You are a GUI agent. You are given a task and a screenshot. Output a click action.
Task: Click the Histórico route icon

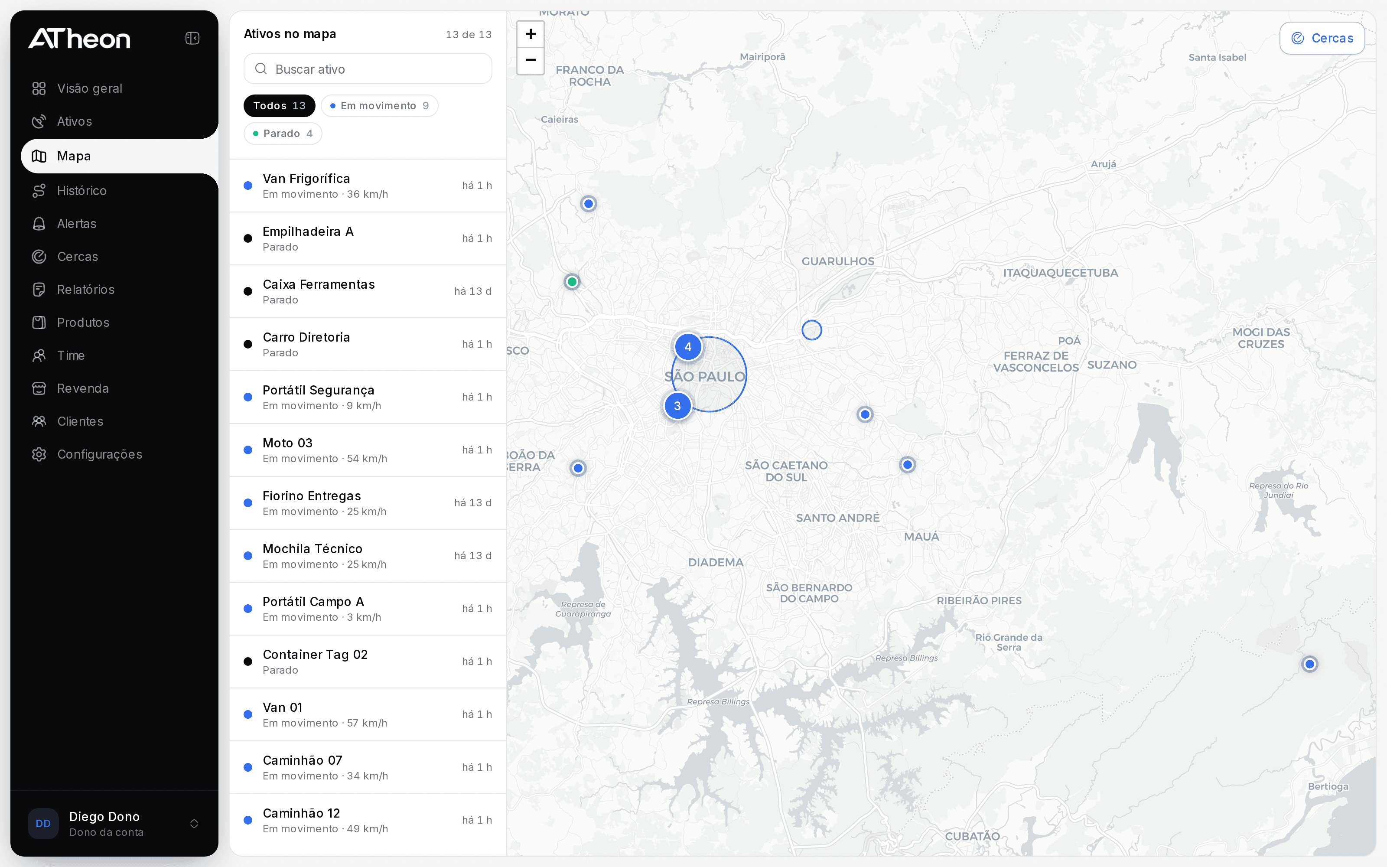pyautogui.click(x=39, y=191)
